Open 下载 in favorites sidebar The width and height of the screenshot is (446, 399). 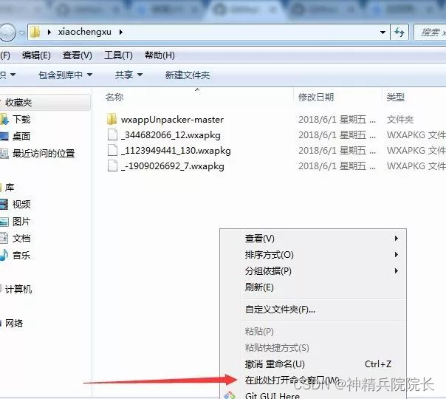[21, 119]
